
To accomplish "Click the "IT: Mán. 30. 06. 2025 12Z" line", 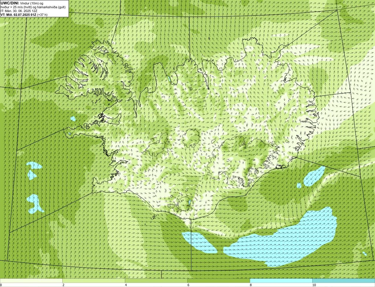I will click(x=19, y=11).
